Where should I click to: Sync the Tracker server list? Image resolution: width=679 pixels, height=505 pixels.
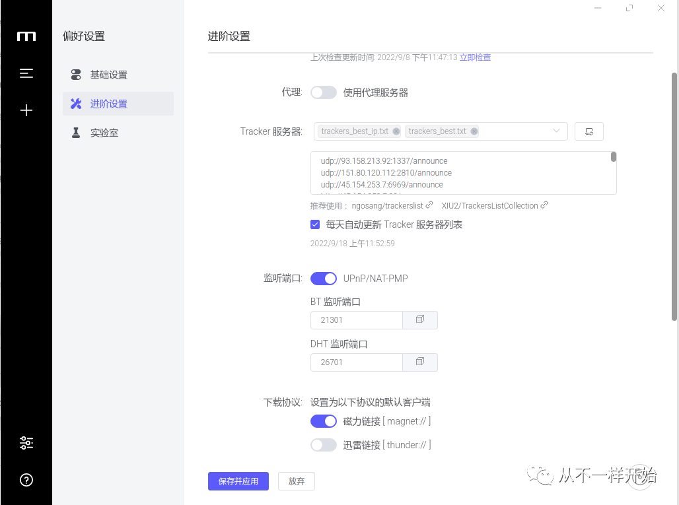(589, 131)
